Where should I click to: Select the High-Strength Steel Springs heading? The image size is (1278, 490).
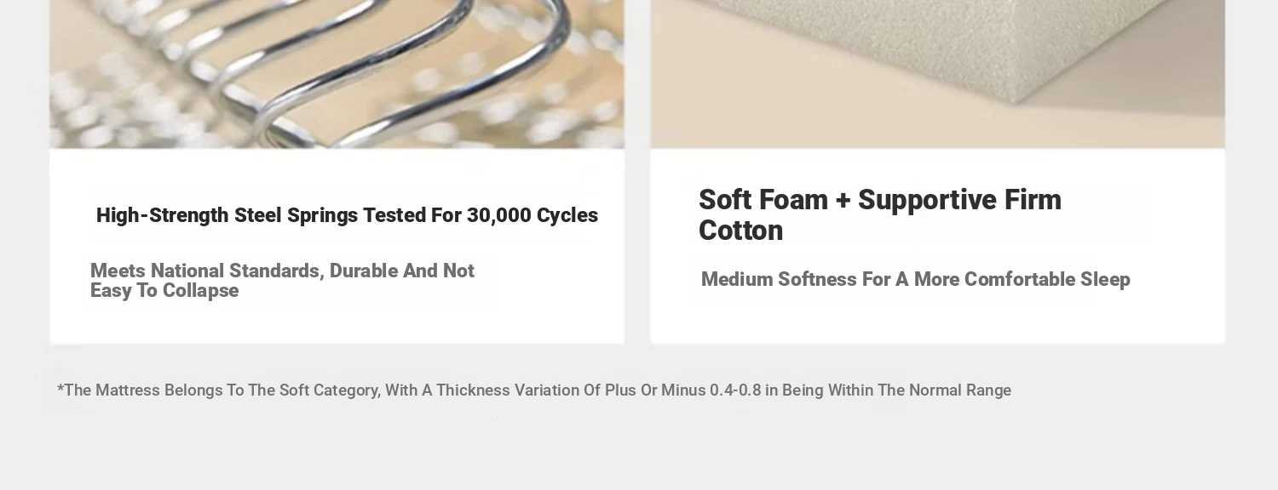click(x=347, y=216)
